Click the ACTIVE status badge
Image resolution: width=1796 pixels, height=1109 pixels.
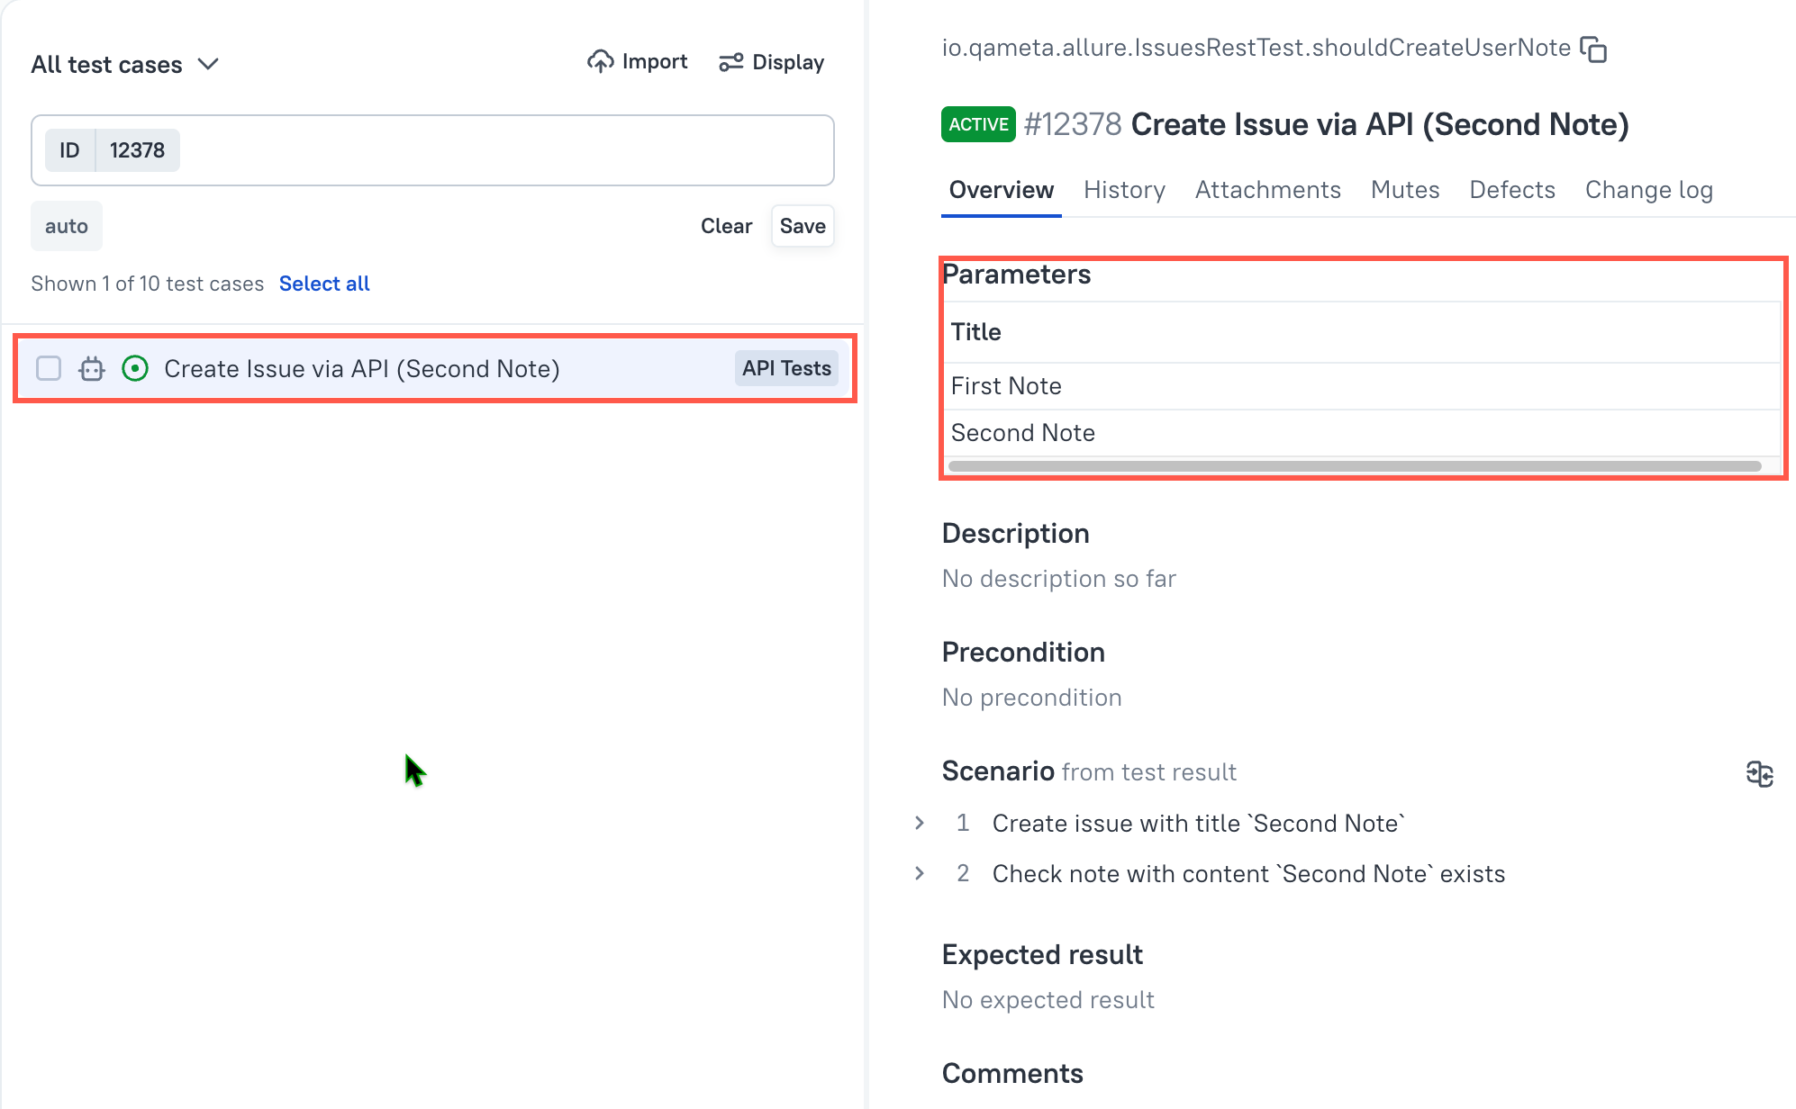click(978, 124)
